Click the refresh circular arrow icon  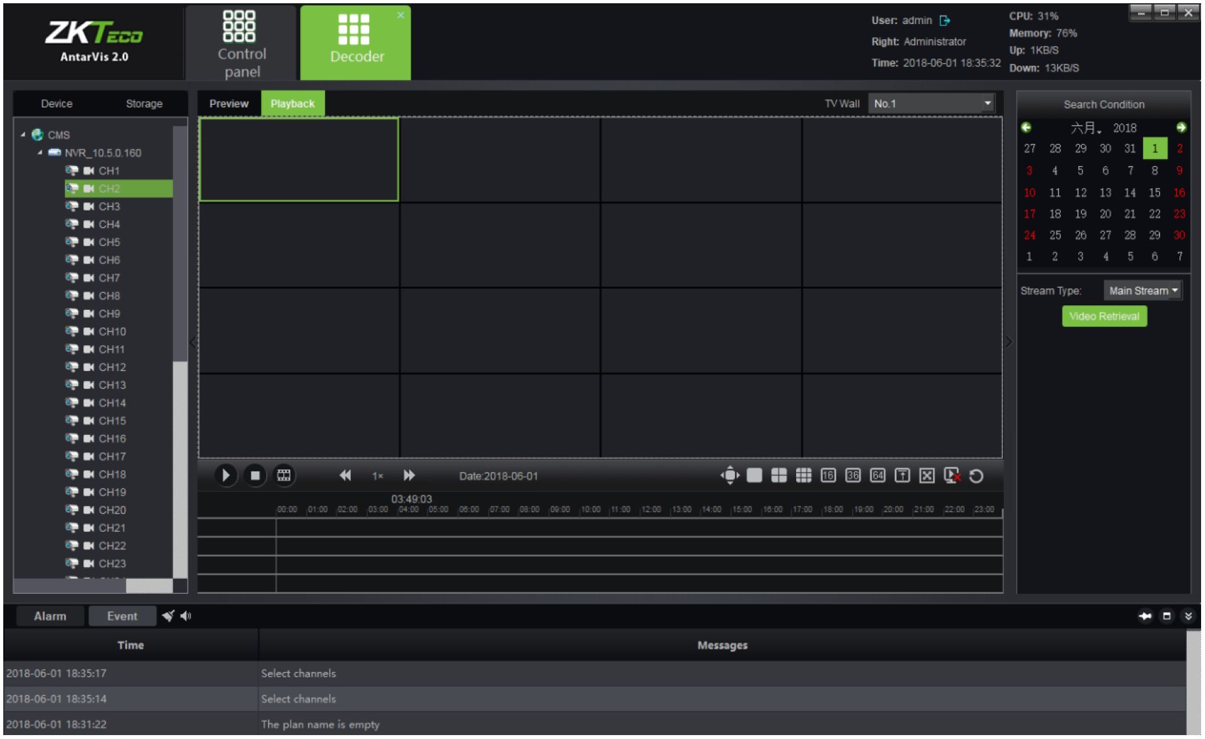coord(976,477)
